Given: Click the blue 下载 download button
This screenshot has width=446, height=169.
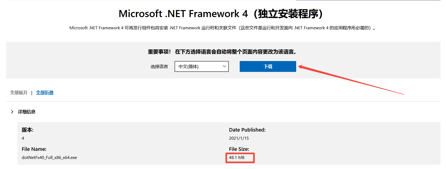Looking at the screenshot, I should point(268,66).
